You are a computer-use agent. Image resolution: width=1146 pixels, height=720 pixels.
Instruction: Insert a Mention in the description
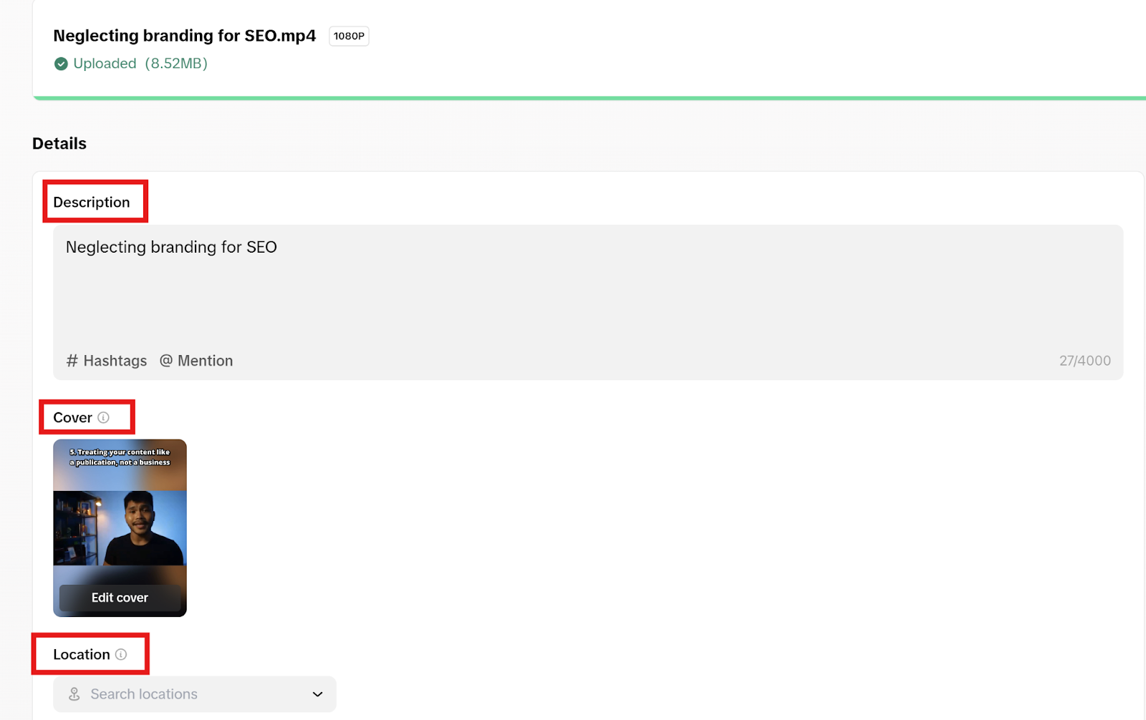[196, 361]
